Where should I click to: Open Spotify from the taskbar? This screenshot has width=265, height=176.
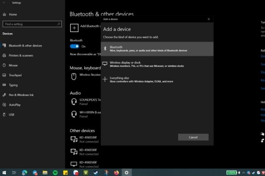click(x=55, y=173)
